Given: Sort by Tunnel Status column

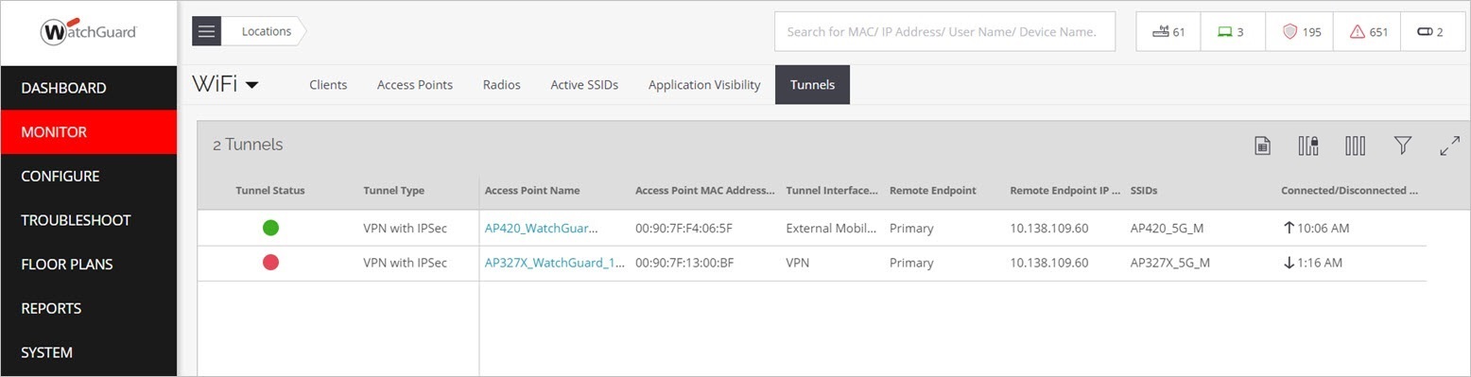Looking at the screenshot, I should click(x=270, y=190).
